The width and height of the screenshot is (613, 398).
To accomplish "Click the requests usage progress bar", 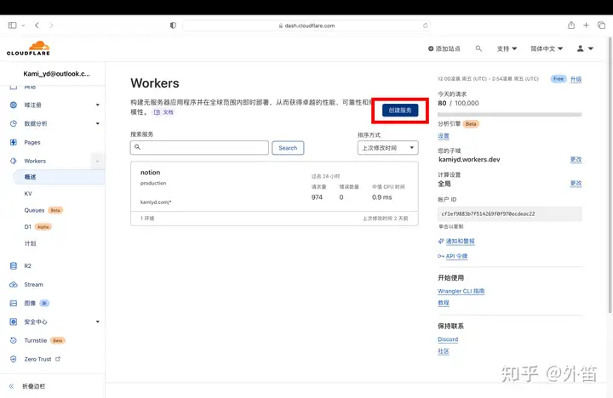I will coord(509,115).
